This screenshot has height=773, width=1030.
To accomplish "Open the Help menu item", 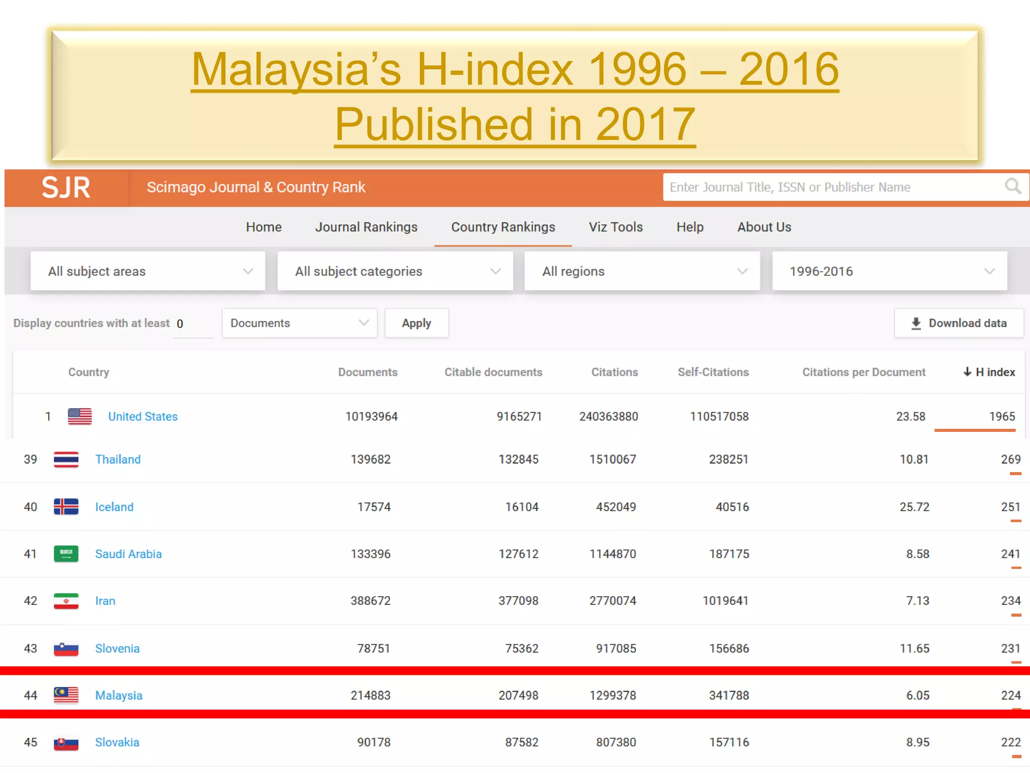I will tap(690, 227).
